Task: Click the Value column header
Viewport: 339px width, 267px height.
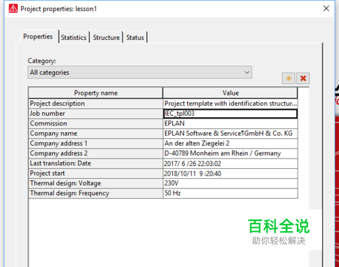Action: point(231,93)
